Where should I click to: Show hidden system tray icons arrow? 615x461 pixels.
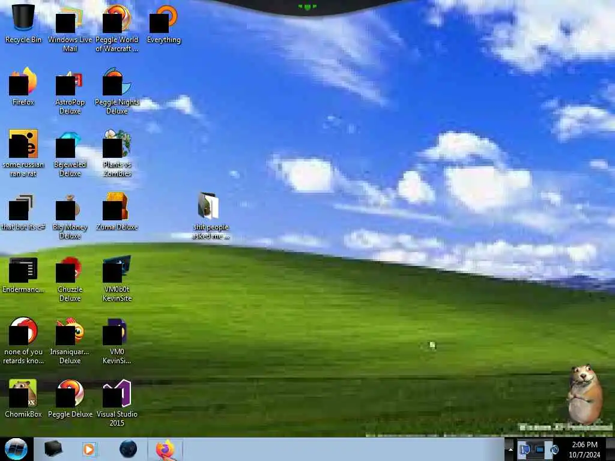tap(510, 450)
